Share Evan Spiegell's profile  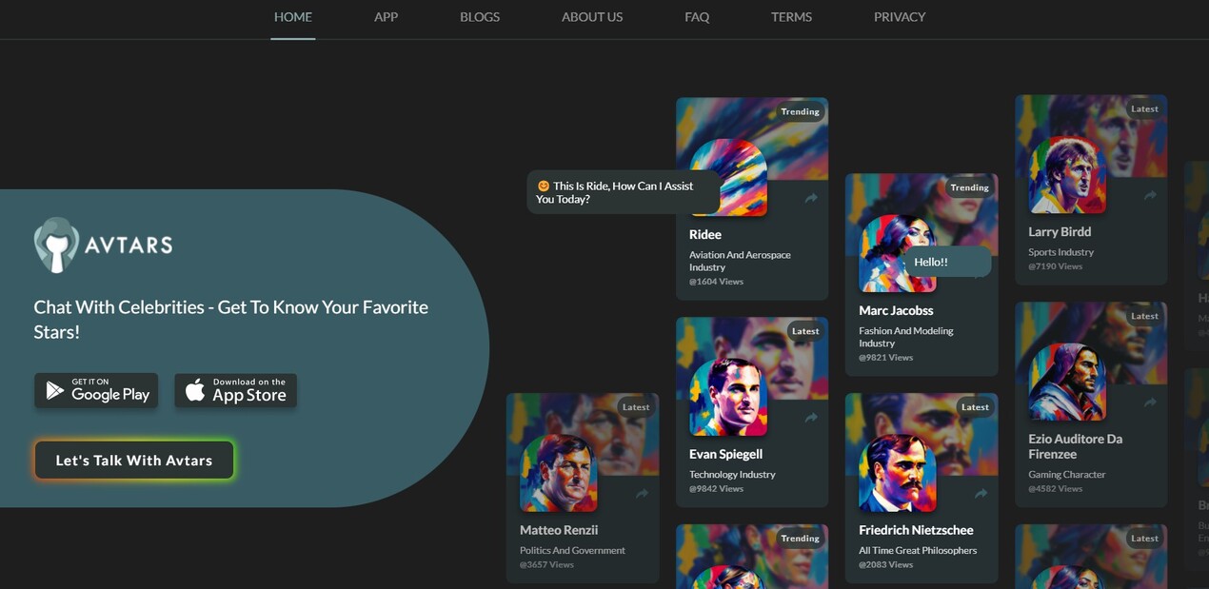[810, 418]
